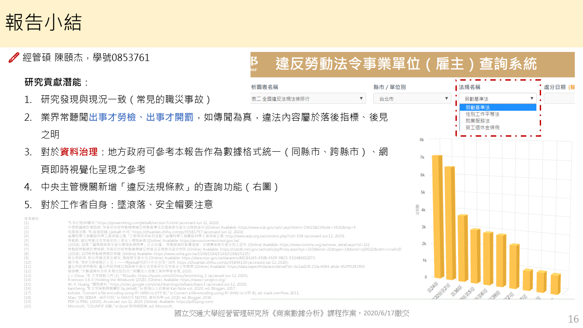Viewport: 583px width, 328px height.
Task: Click the blue text 出事才勞檢、出事才開罰
Action: coord(141,118)
